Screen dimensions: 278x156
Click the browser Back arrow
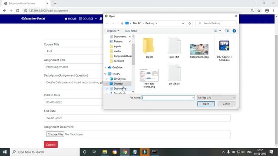[4, 10]
